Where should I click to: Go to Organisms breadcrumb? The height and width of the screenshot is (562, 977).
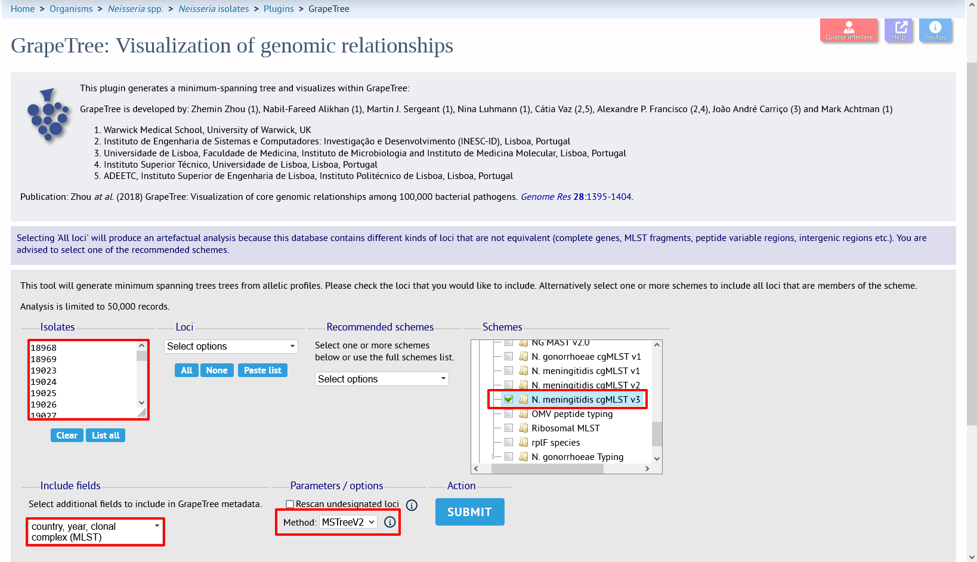tap(71, 9)
